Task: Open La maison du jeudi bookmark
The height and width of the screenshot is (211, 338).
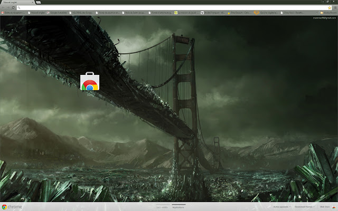Action: pyautogui.click(x=186, y=13)
